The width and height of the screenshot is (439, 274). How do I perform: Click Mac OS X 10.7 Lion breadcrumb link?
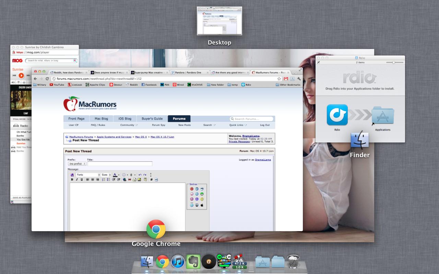(162, 137)
